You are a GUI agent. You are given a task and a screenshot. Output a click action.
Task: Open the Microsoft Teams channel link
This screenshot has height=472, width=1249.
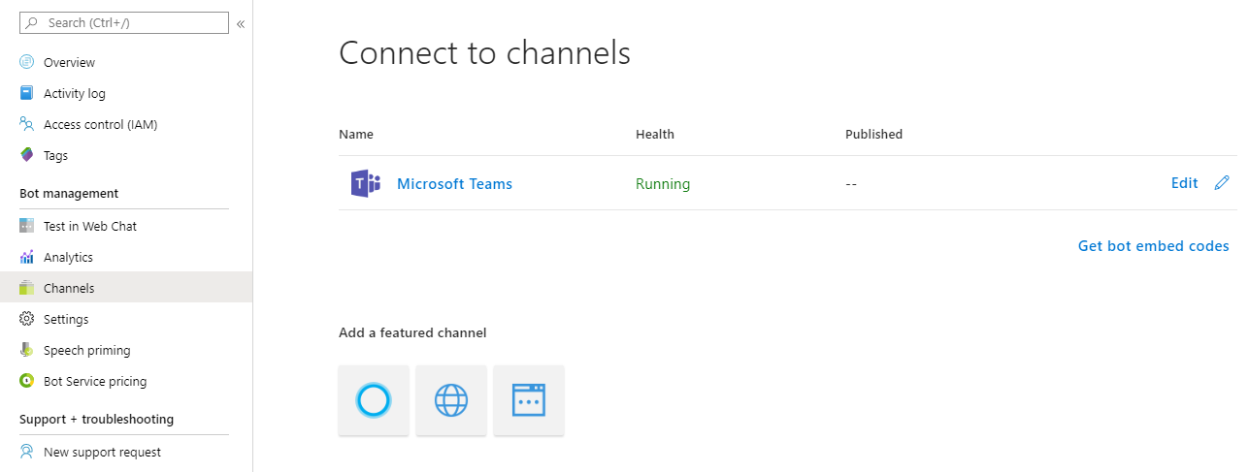(454, 184)
